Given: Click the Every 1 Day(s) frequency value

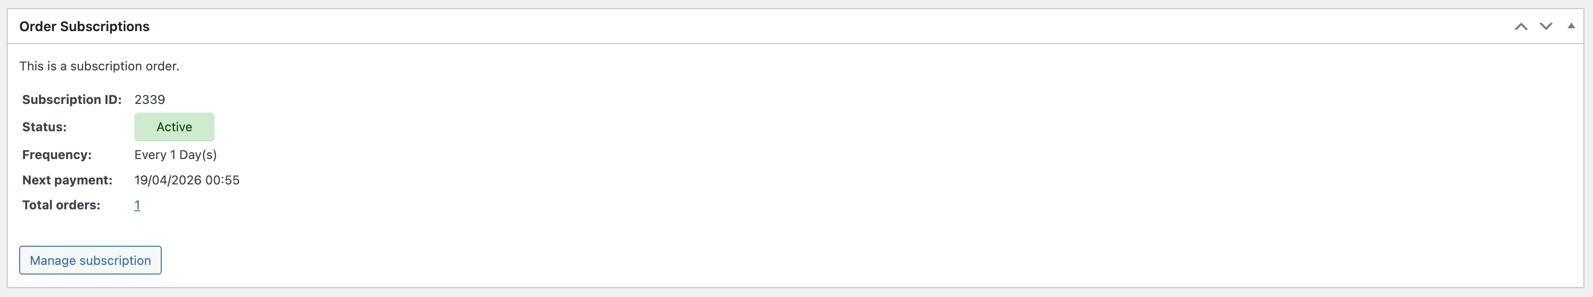Looking at the screenshot, I should (176, 154).
